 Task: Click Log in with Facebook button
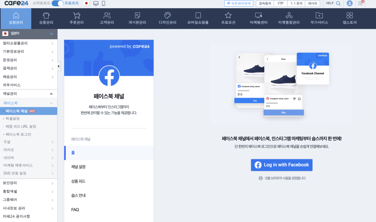tap(281, 165)
